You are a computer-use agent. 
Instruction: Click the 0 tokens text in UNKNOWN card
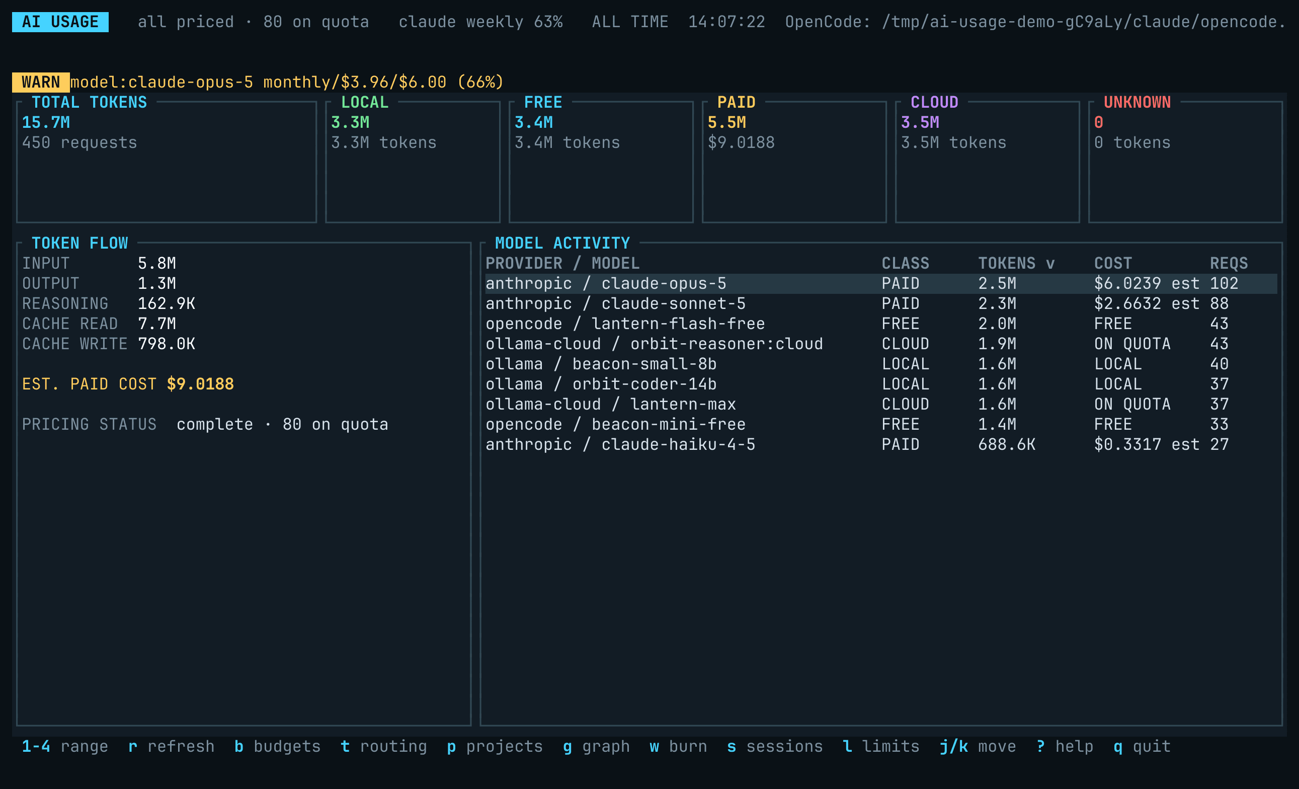(x=1132, y=142)
